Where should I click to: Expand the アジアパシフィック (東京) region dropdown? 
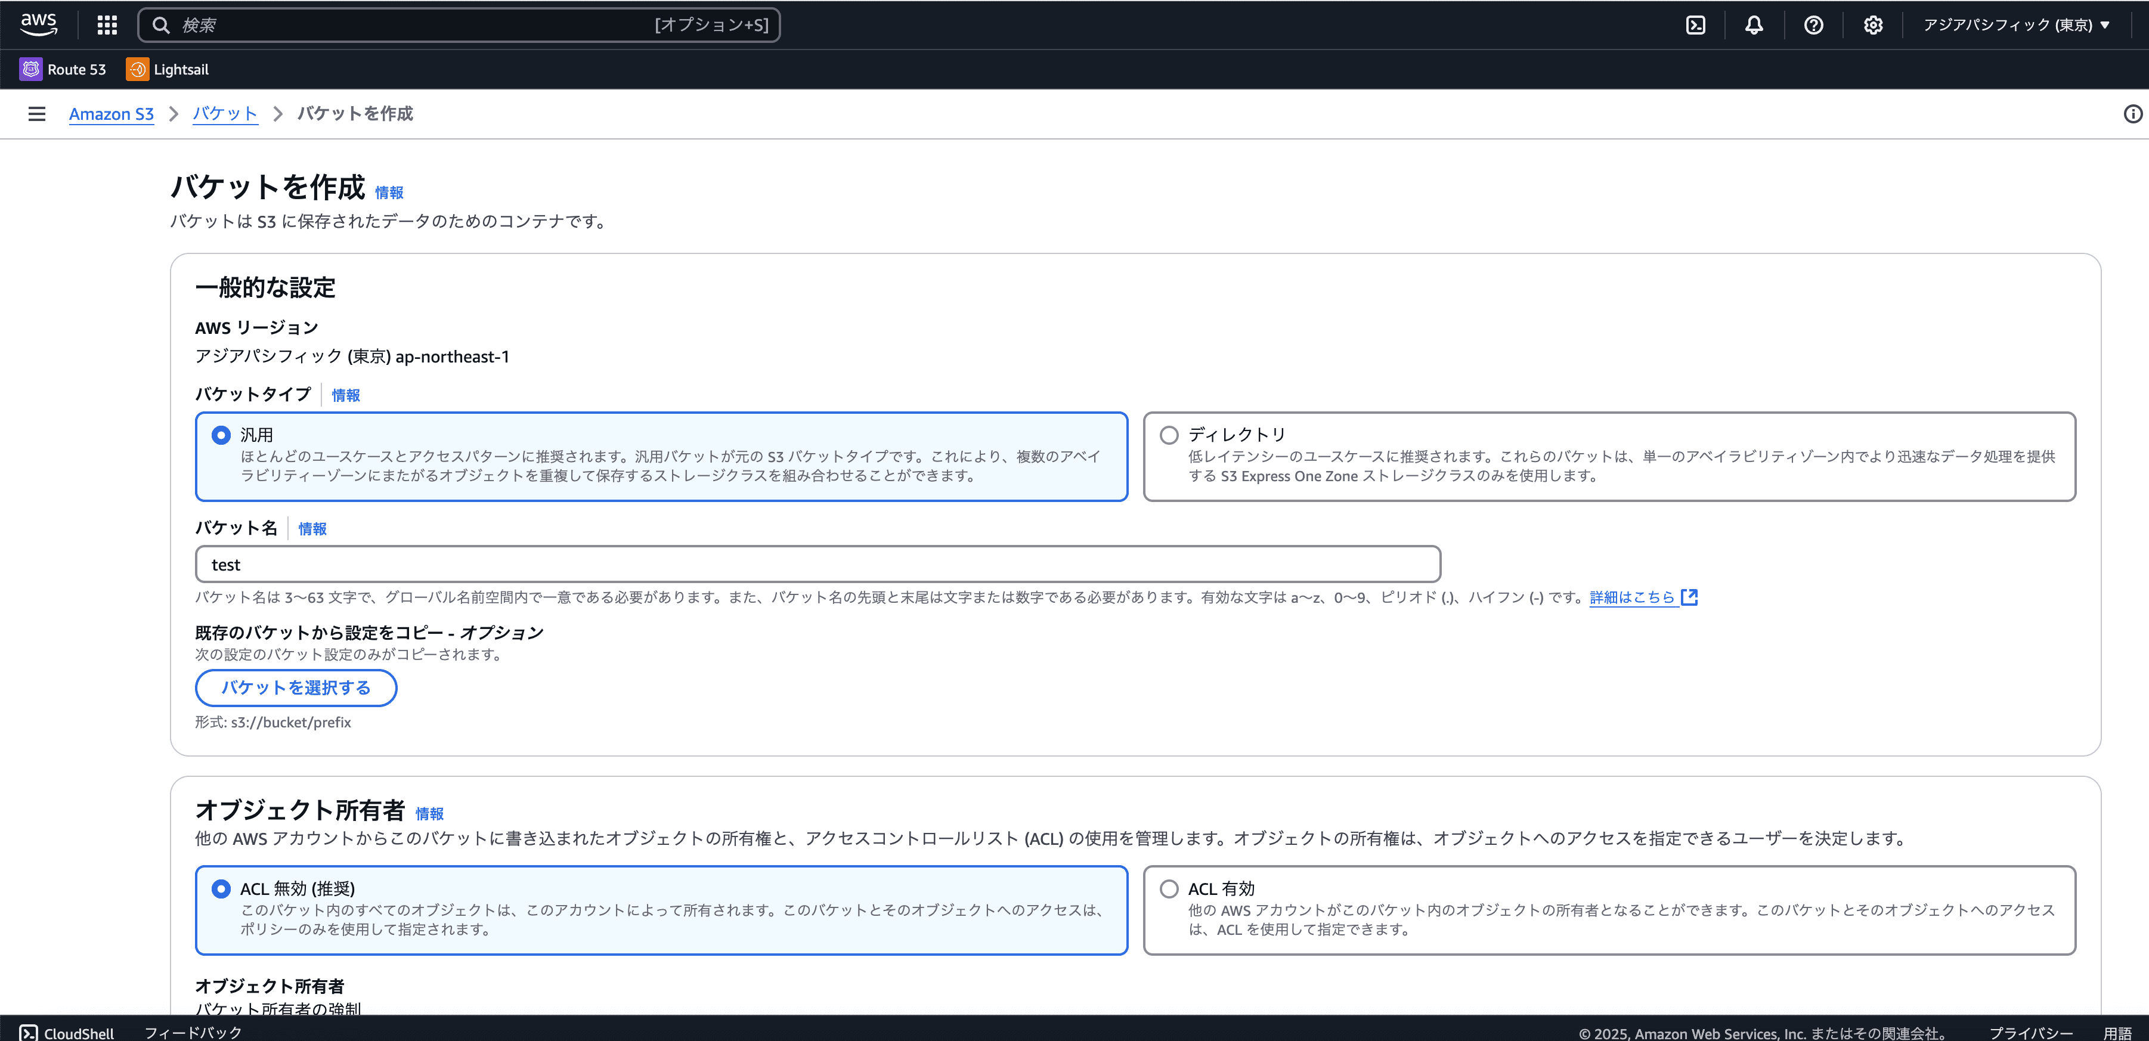(2017, 25)
